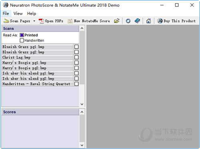Open the Scan Pages dropdown arrow

pyautogui.click(x=34, y=21)
